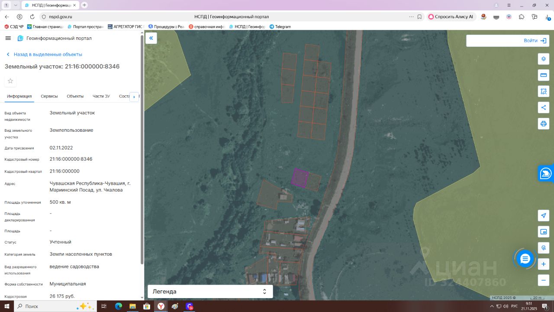The width and height of the screenshot is (554, 312).
Task: Open the hamburger main menu
Action: point(8,38)
